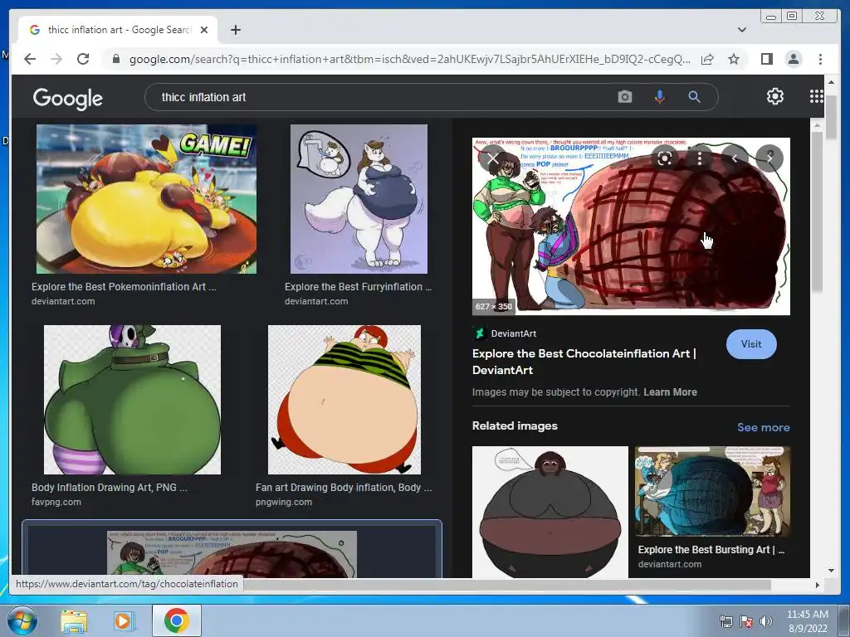Open Windows Explorer from taskbar
850x637 pixels.
[74, 620]
